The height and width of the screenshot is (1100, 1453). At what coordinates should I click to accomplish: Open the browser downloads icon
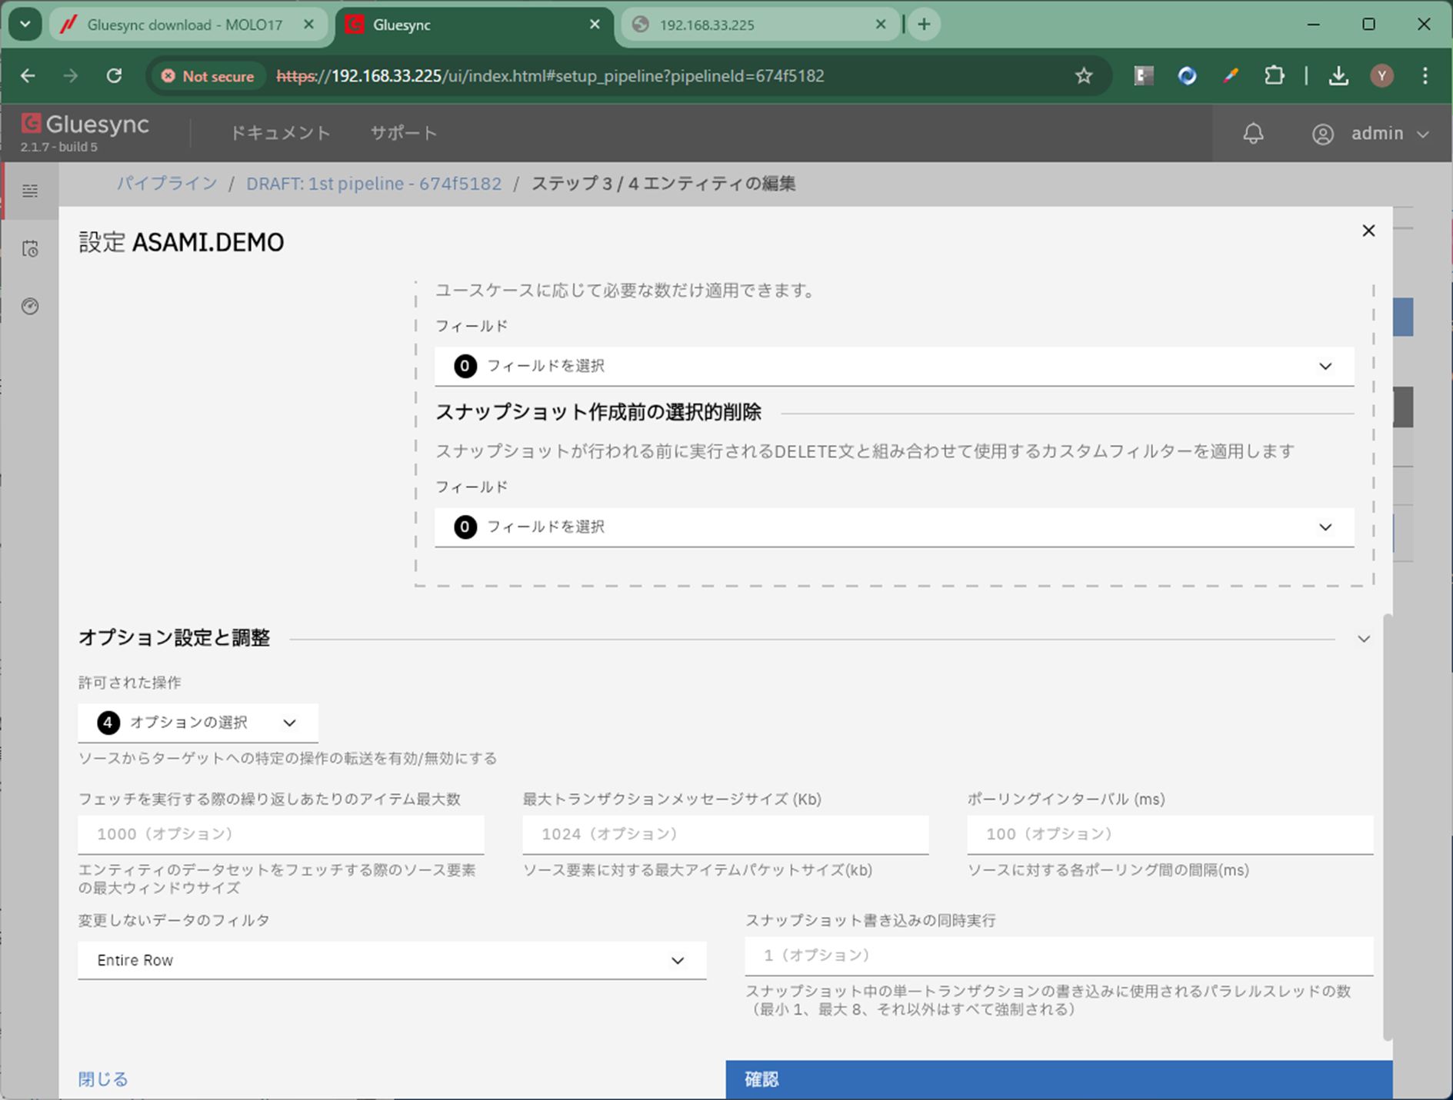pyautogui.click(x=1338, y=76)
